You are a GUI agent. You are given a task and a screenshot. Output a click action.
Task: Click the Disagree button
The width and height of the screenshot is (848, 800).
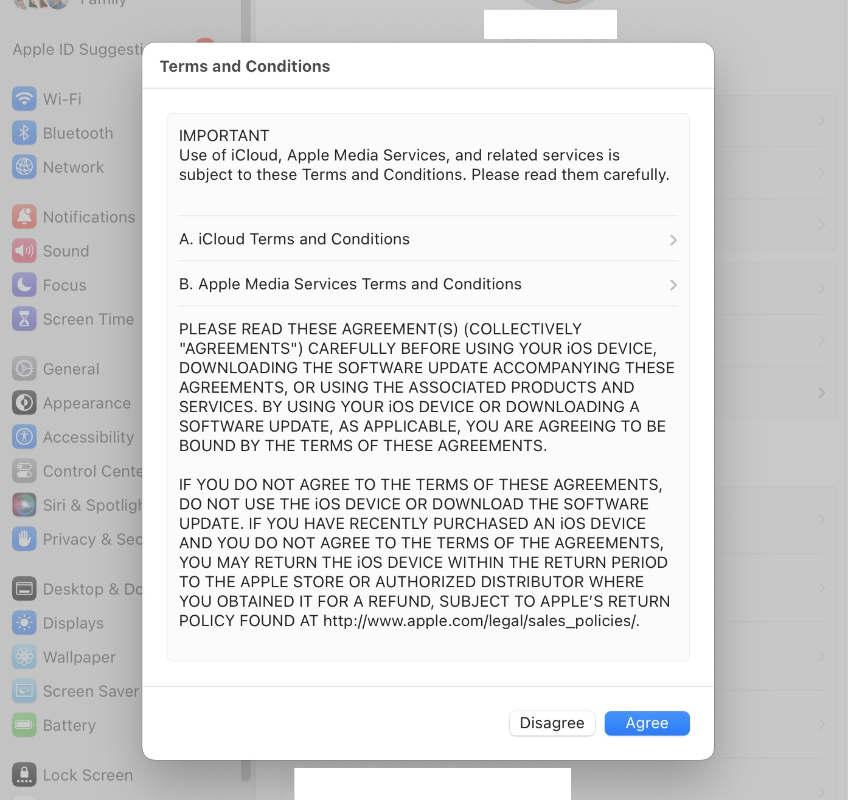pyautogui.click(x=552, y=723)
